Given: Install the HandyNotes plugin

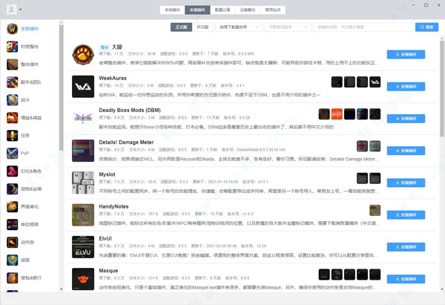Looking at the screenshot, I should coord(406,215).
